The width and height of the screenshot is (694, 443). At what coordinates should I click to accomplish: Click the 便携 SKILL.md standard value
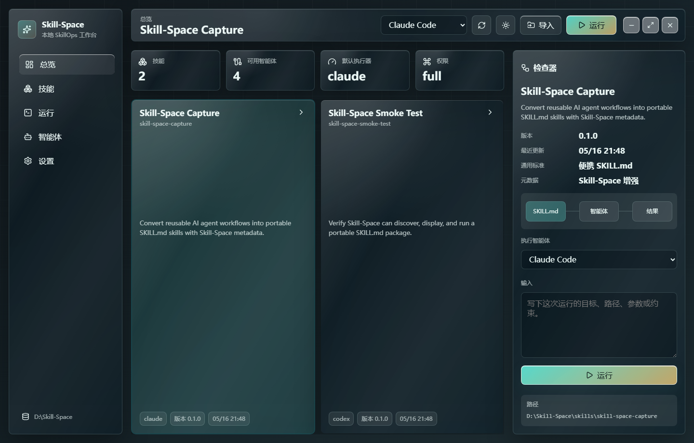605,166
